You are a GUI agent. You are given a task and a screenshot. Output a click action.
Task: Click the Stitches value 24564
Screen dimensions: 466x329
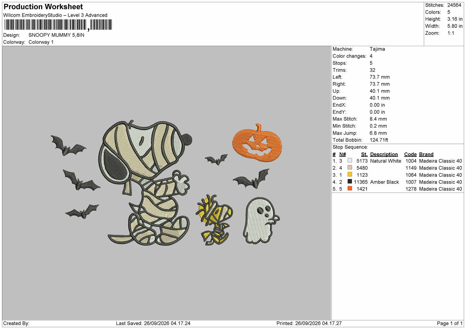[x=455, y=5]
